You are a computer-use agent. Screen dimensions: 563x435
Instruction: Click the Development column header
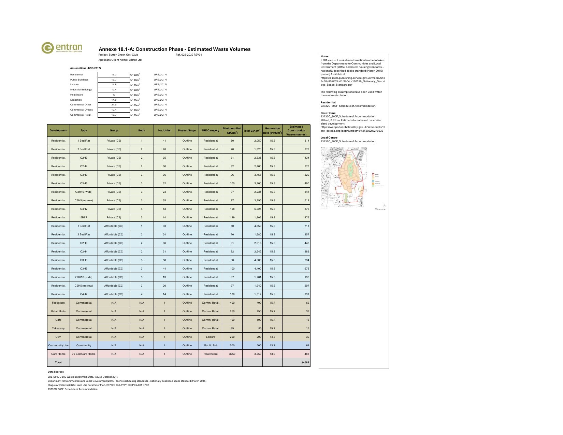coord(58,130)
